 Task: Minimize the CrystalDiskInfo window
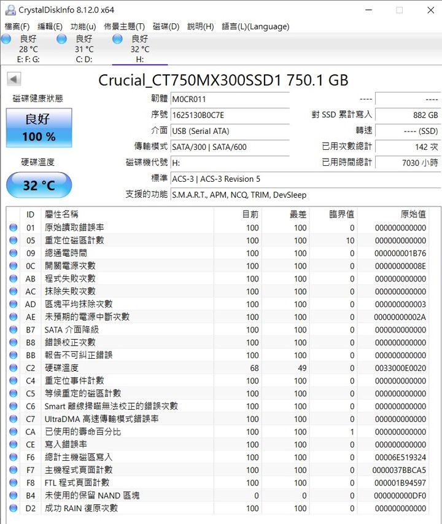pyautogui.click(x=368, y=10)
